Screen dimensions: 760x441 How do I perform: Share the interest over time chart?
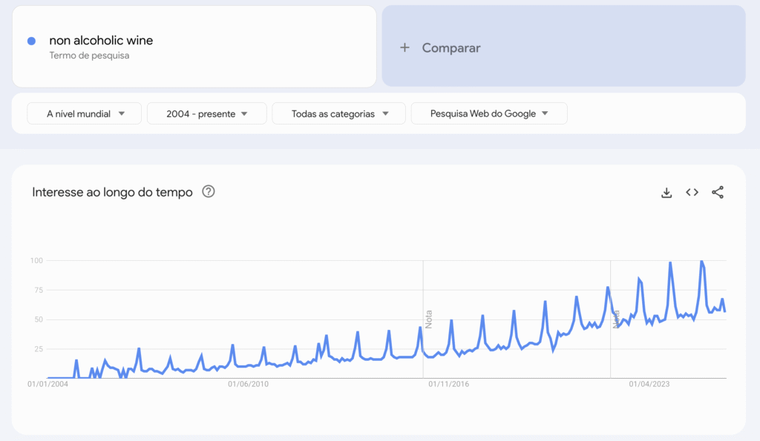718,193
